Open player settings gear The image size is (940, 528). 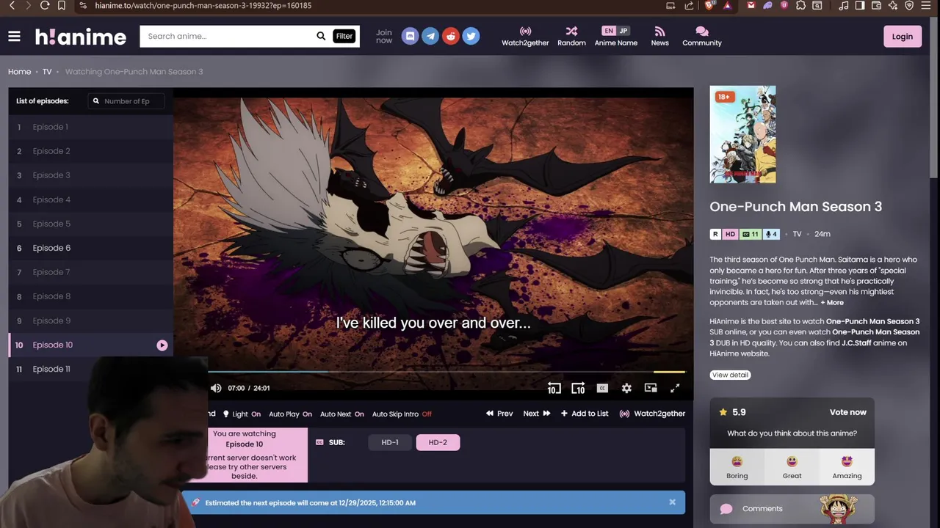pos(626,388)
